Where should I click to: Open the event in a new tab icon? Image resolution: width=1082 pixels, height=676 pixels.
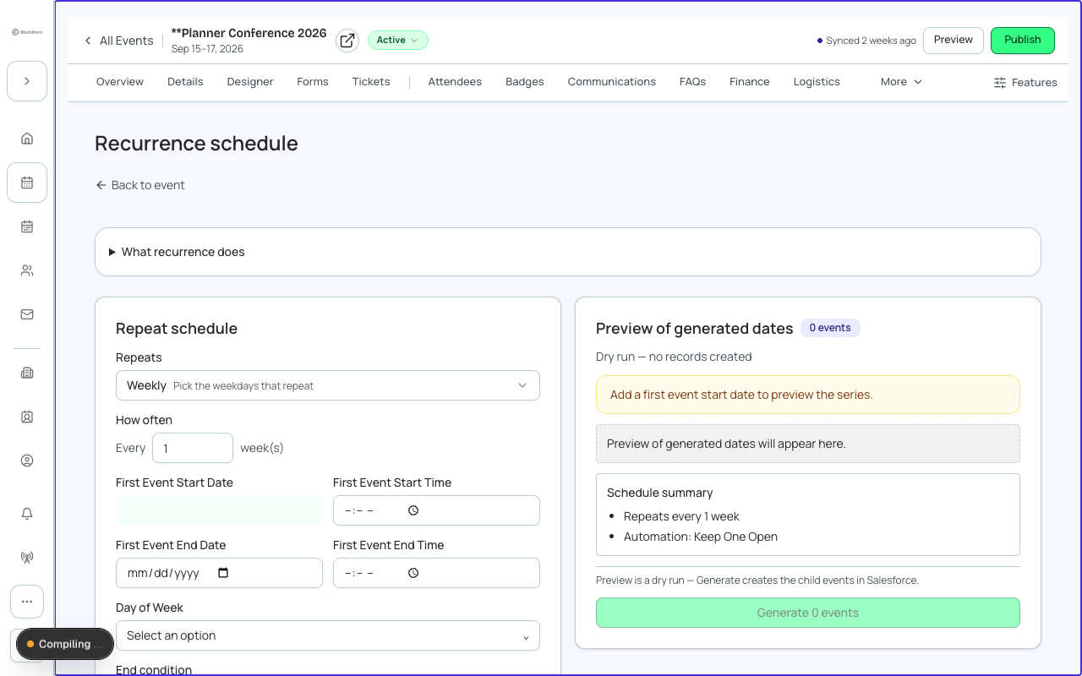click(347, 41)
